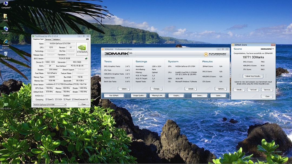Toggle the OpenCL checkbox
Viewport: 292px width, 164px height.
[x=47, y=99]
